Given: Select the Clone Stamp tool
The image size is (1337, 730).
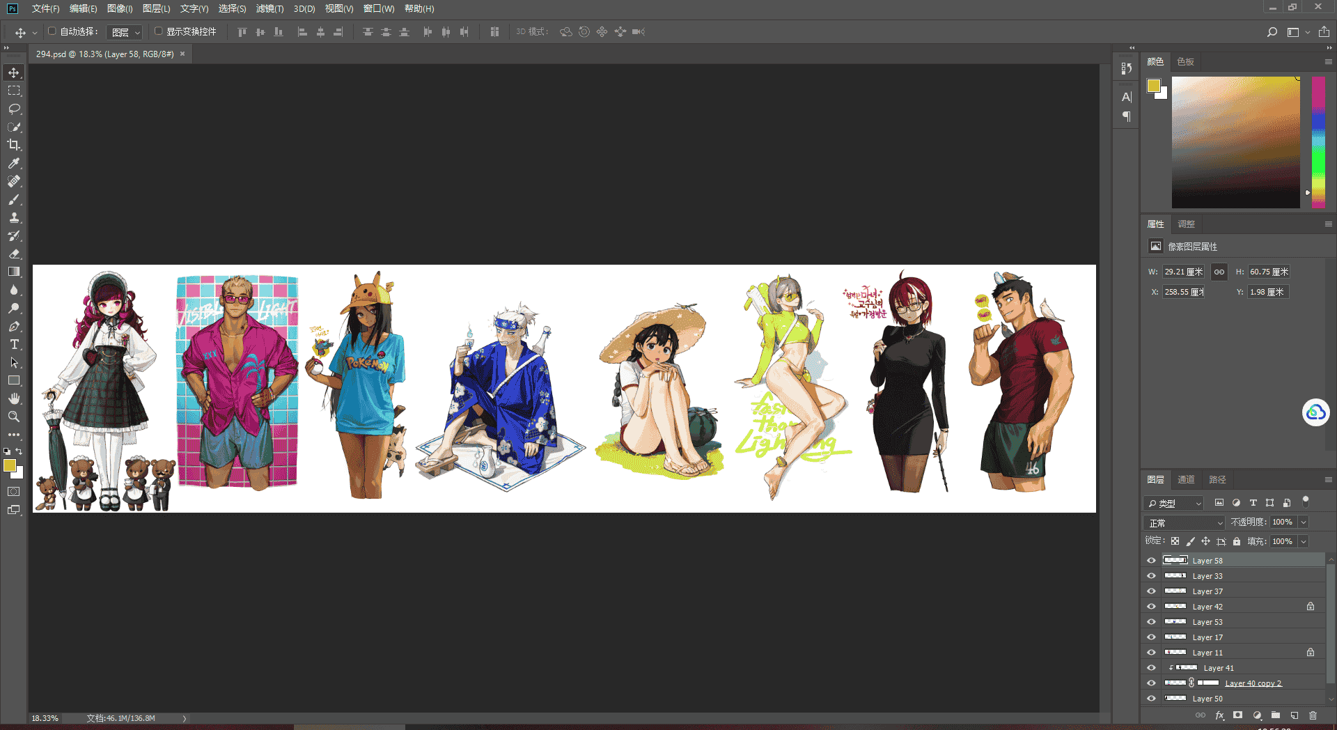Looking at the screenshot, I should [14, 217].
